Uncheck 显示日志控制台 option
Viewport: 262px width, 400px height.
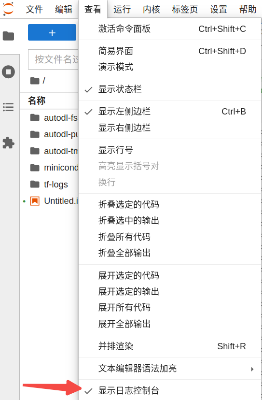170,390
